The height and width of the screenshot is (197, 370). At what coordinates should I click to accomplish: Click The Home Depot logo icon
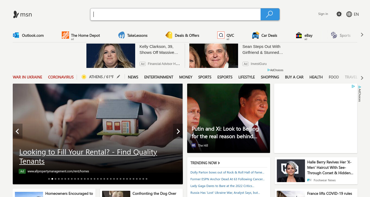[65, 35]
